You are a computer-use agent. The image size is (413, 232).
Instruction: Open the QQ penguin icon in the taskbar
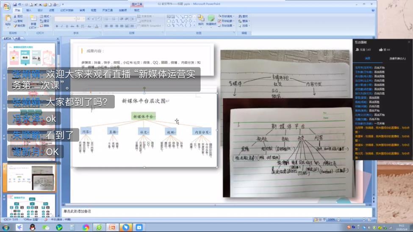pos(32,227)
